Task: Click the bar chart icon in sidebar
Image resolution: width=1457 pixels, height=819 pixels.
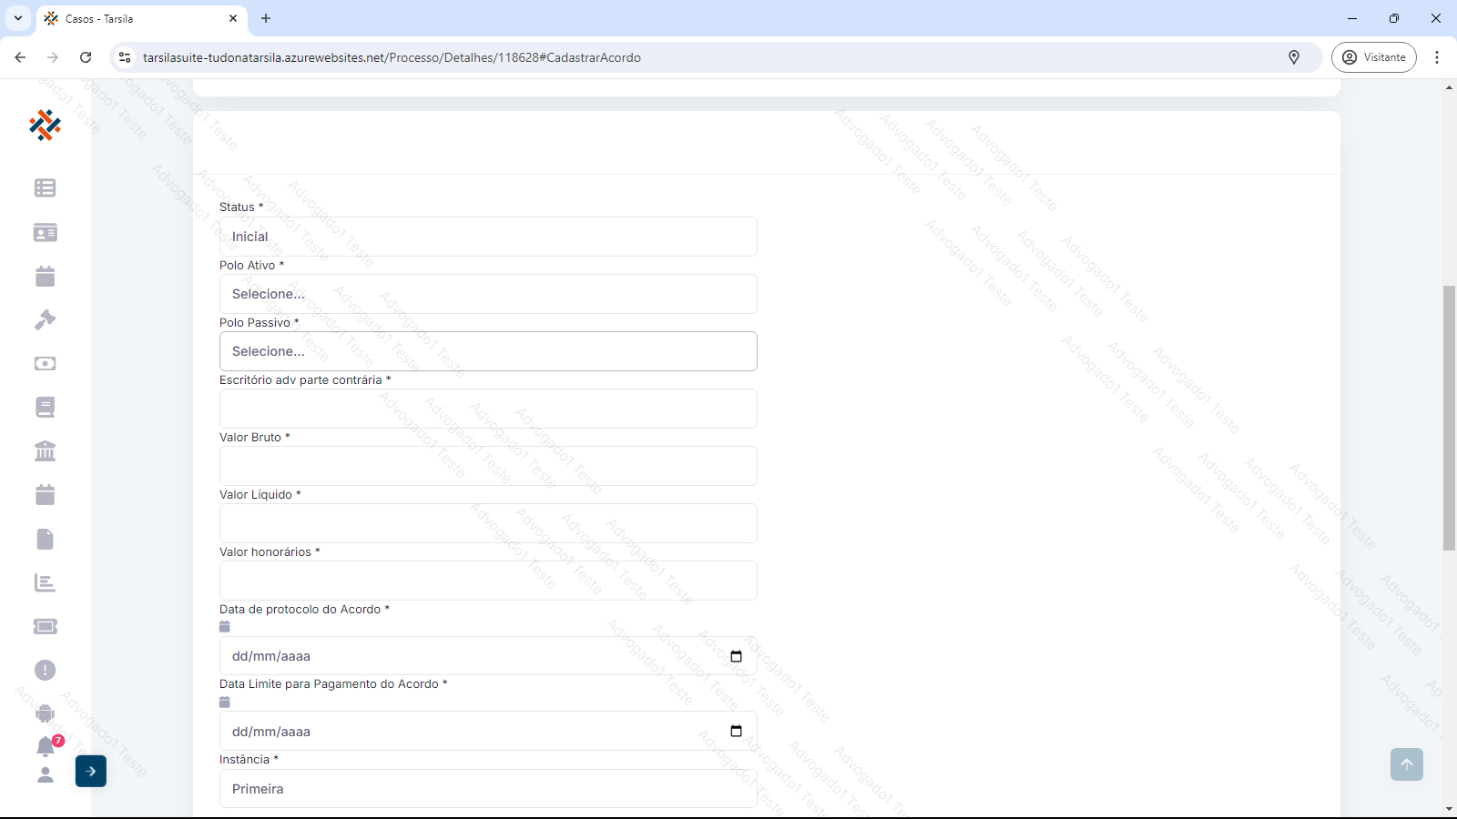Action: 45,583
